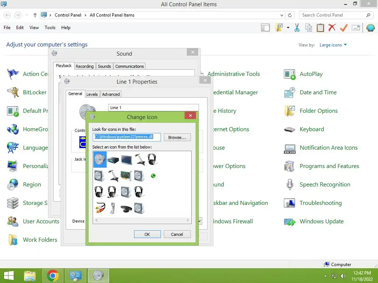
Task: Open the Tools menu
Action: [x=50, y=28]
